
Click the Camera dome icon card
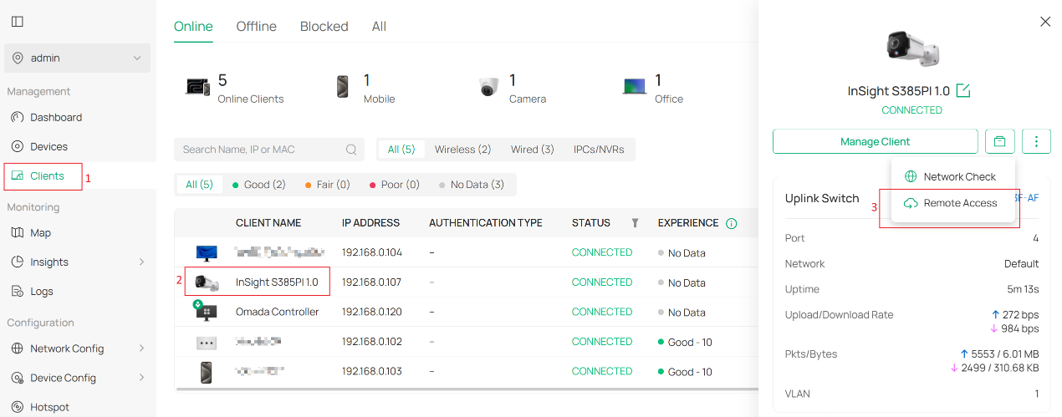pyautogui.click(x=489, y=87)
